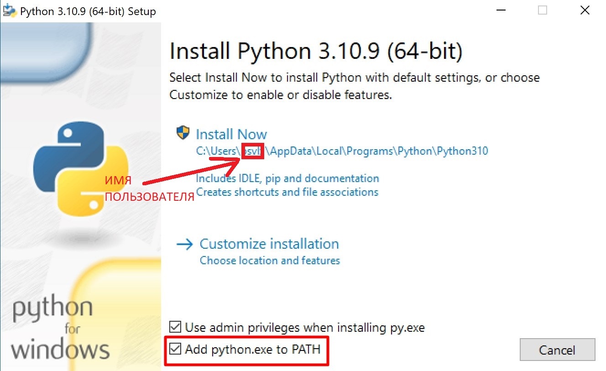Click the arrow icon beside Customize installation
This screenshot has width=606, height=371.
tap(185, 245)
